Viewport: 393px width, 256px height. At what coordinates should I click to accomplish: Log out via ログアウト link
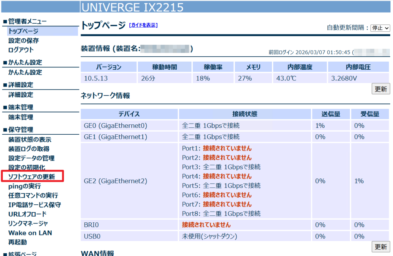pos(21,50)
